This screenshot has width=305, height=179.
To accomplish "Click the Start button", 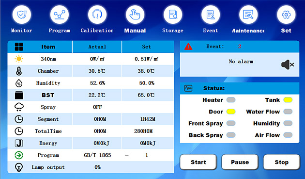I will (198, 162).
